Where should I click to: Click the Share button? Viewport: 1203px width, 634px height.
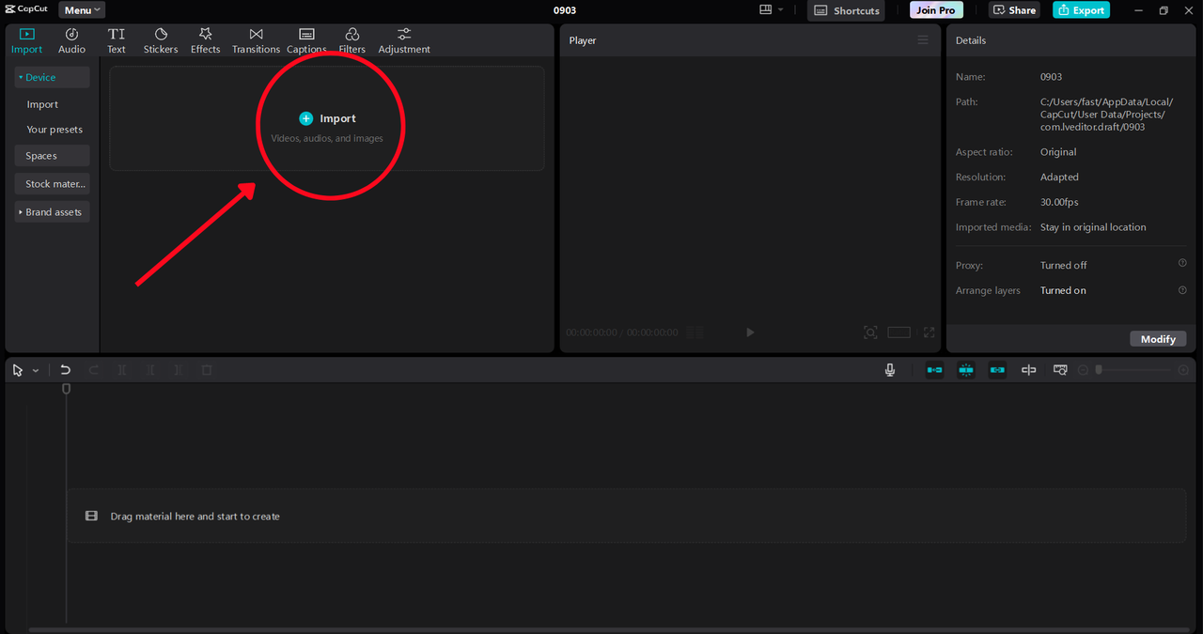pos(1014,10)
